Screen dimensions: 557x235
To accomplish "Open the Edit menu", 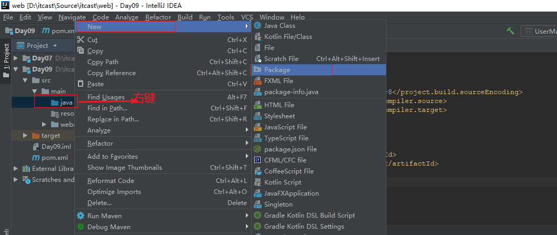I will pos(25,17).
